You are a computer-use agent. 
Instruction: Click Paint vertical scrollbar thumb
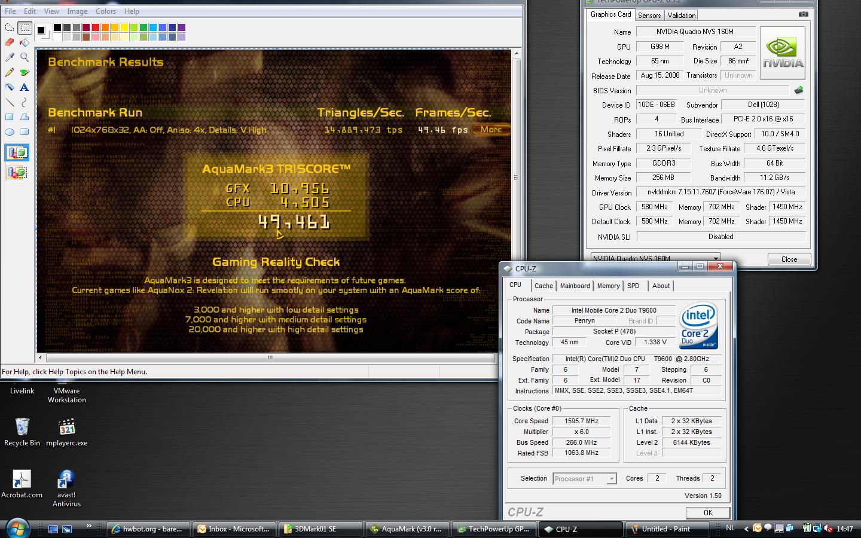(516, 178)
